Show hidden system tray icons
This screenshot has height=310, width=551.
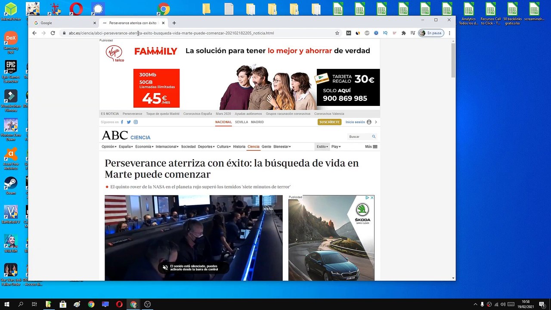[x=475, y=304]
